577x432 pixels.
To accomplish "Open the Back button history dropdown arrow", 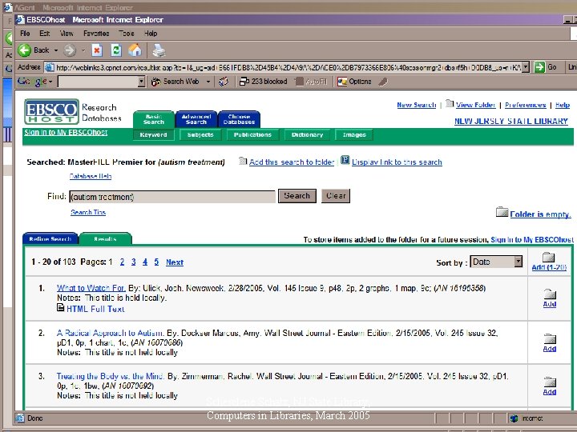I will coord(56,50).
